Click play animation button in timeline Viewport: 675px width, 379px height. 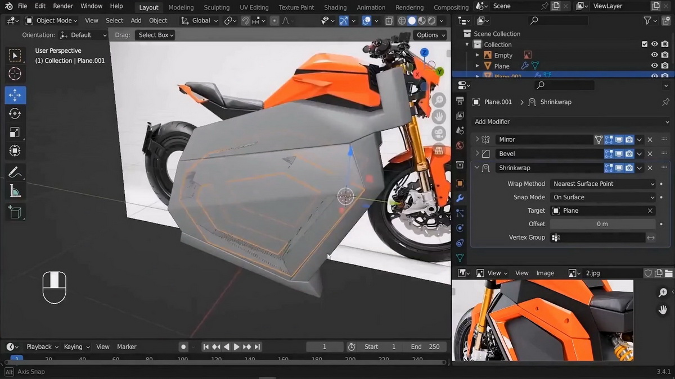(x=237, y=347)
